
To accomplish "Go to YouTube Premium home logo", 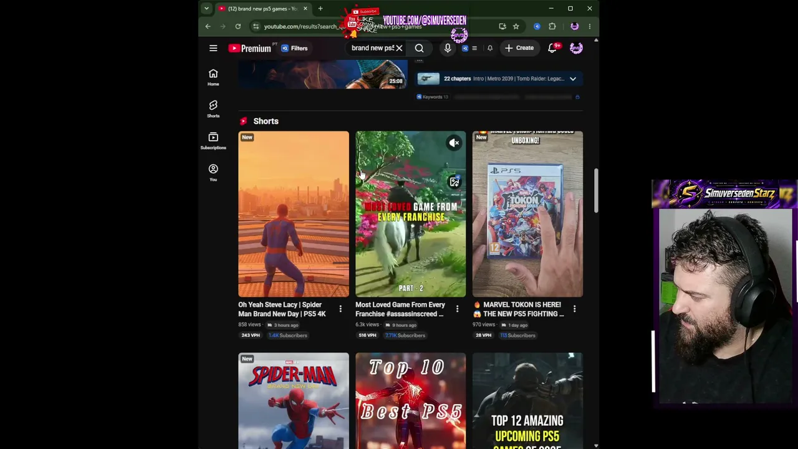I will pos(249,48).
